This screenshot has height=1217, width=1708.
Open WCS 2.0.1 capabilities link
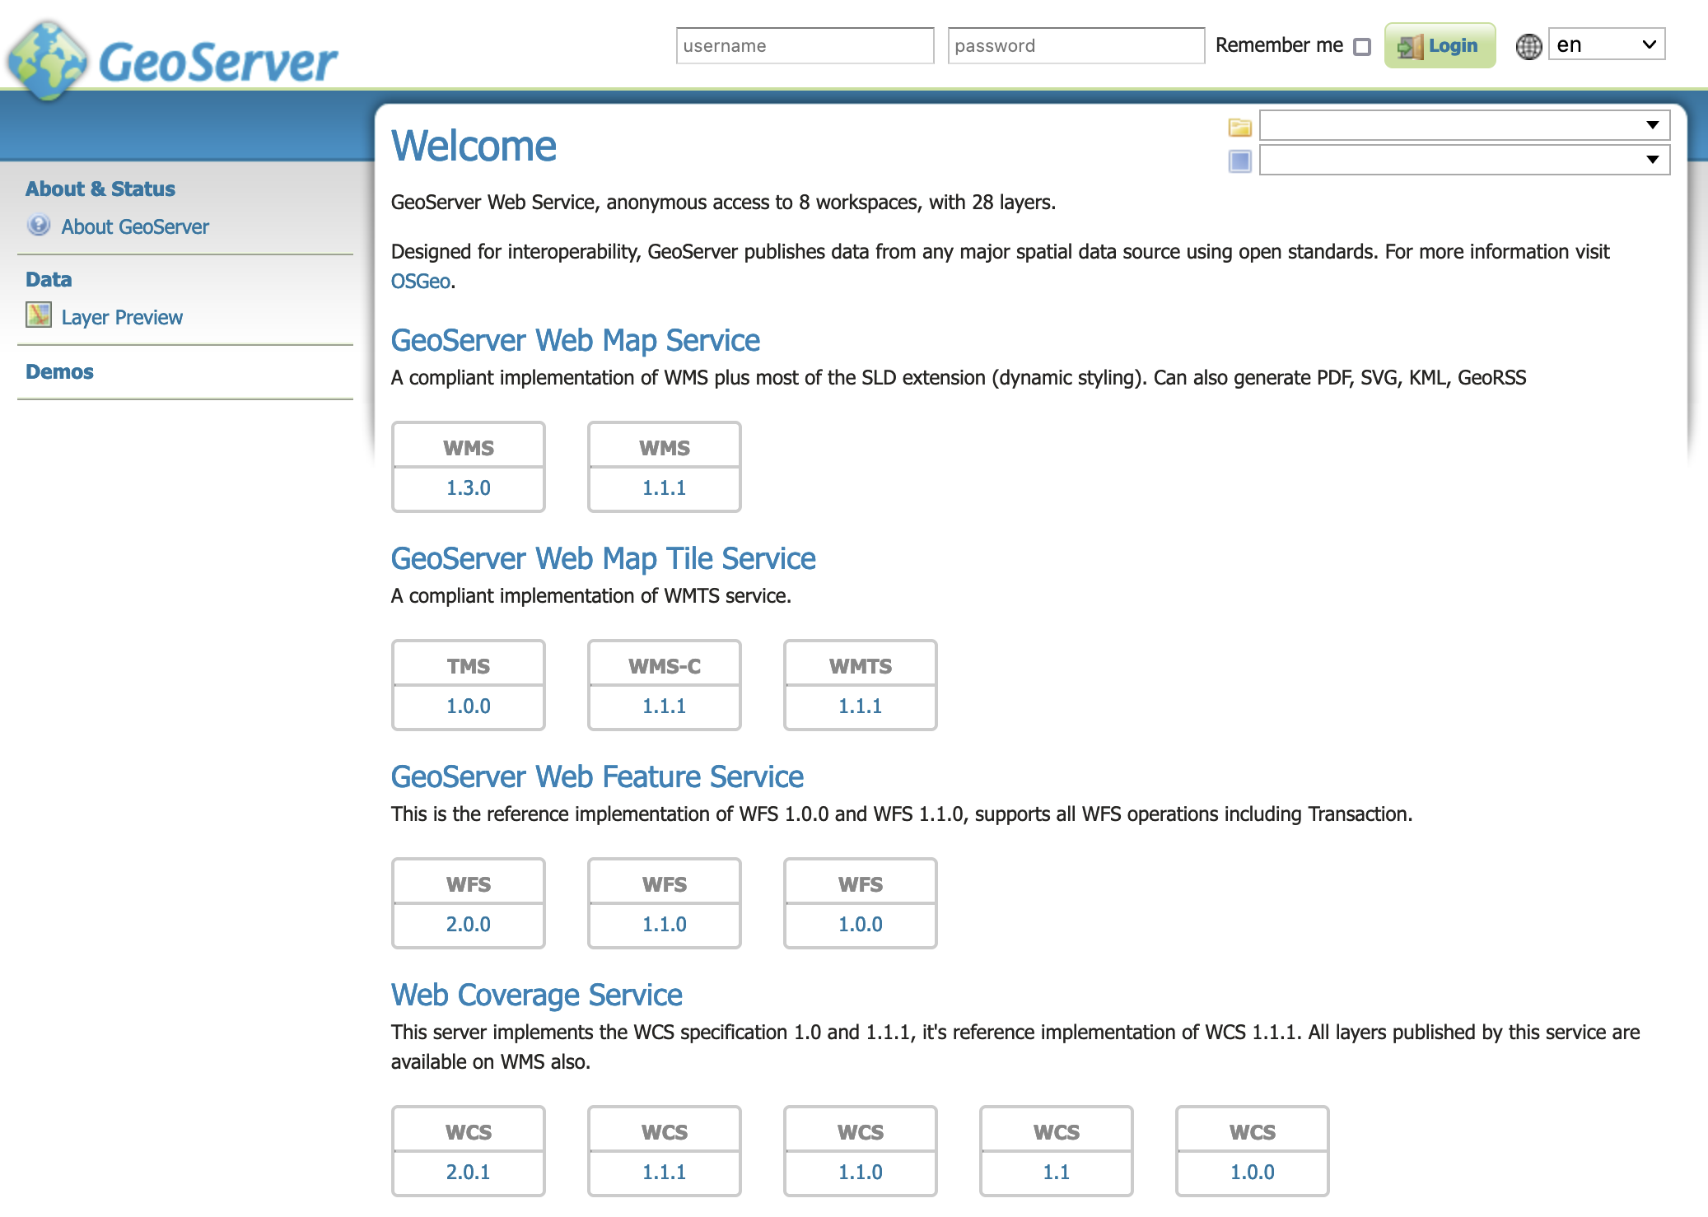pos(468,1172)
